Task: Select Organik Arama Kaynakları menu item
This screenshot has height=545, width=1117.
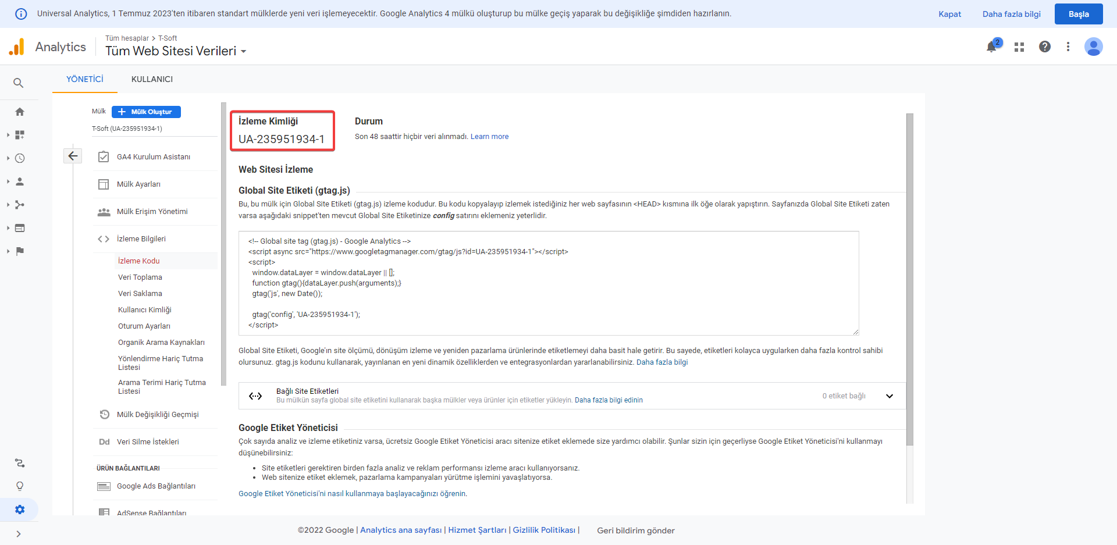Action: (x=161, y=343)
